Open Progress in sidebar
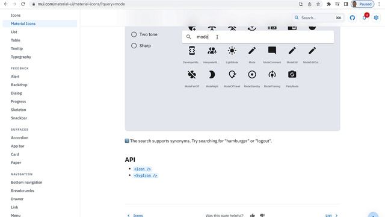The height and width of the screenshot is (217, 385). (18, 101)
